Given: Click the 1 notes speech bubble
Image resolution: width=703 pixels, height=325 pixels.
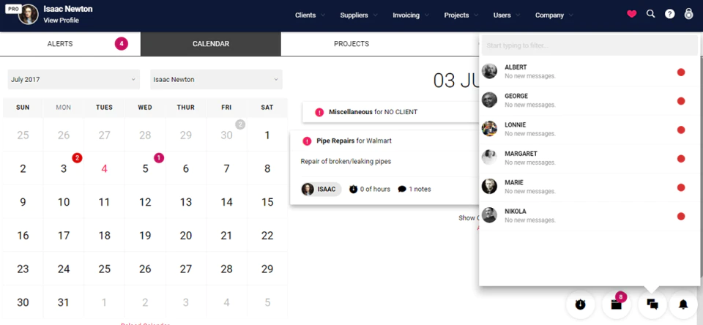Looking at the screenshot, I should 414,189.
